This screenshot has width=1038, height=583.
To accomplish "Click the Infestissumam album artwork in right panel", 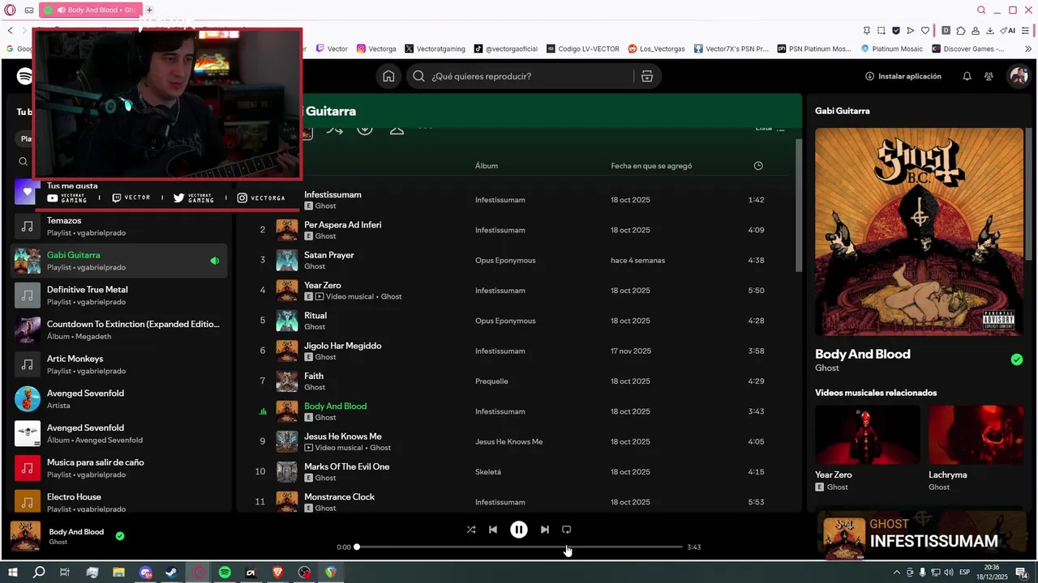I will pyautogui.click(x=919, y=232).
